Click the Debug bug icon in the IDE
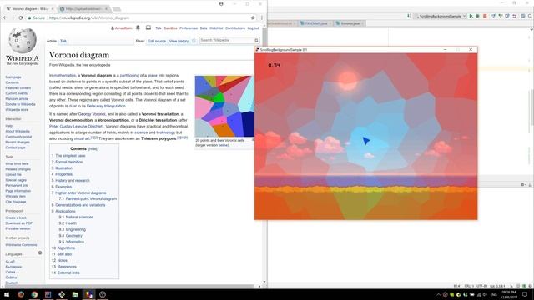Viewport: 534px width, 300px height. coord(477,16)
